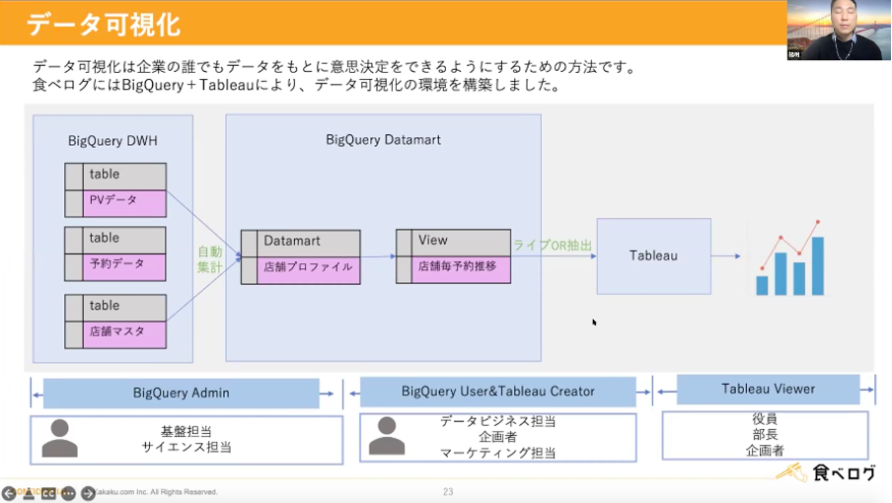Click the slide number 23
This screenshot has height=503, width=892.
(x=448, y=491)
